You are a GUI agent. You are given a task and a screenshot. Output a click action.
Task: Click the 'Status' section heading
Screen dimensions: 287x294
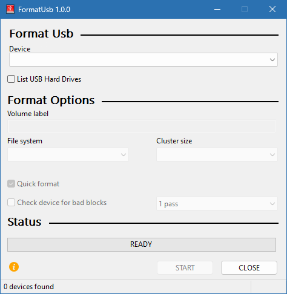[x=24, y=222]
